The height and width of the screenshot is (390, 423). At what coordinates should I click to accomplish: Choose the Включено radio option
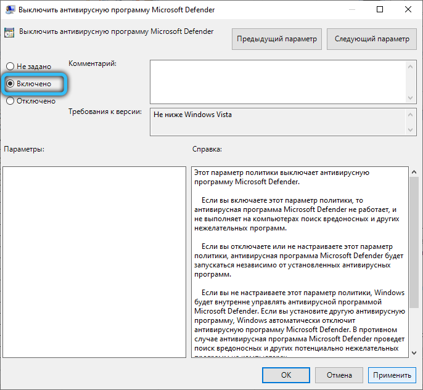coord(10,84)
